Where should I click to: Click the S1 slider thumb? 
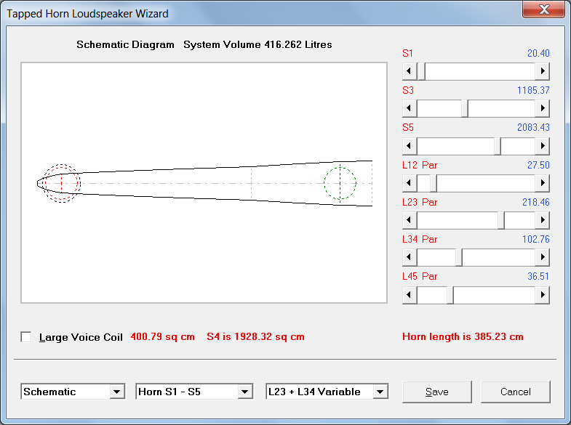(421, 71)
